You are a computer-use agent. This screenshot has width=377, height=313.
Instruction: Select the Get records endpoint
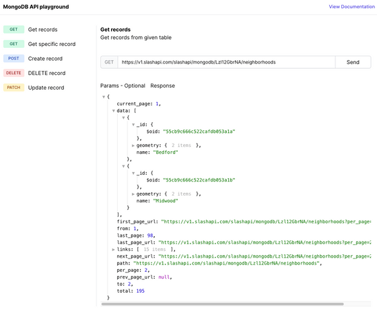(43, 30)
